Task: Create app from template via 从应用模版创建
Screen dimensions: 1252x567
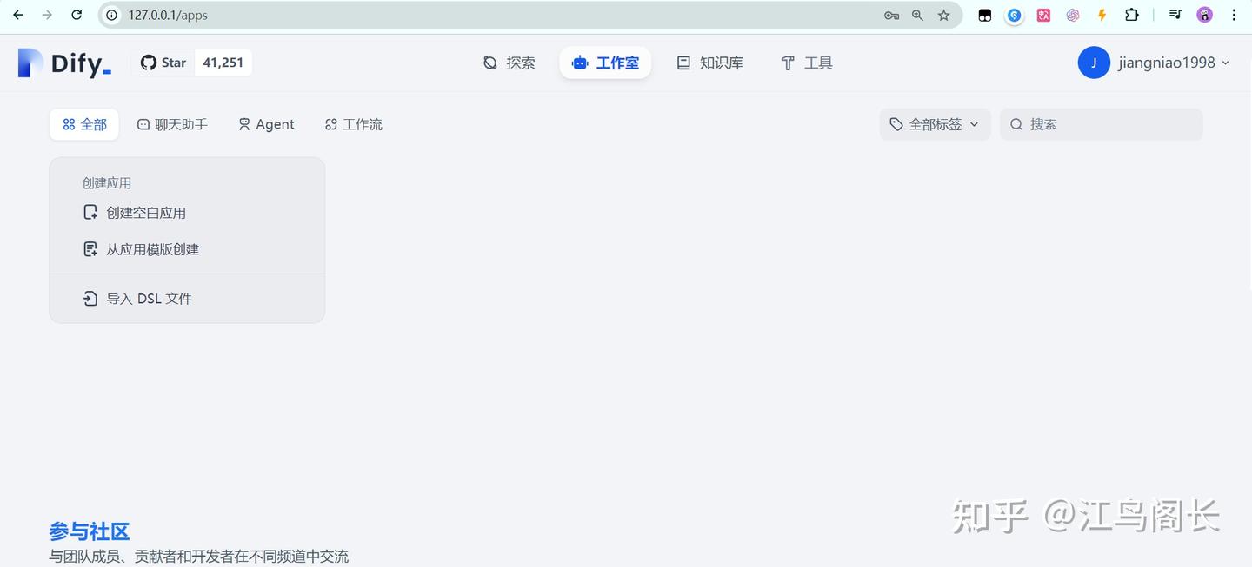Action: (152, 249)
